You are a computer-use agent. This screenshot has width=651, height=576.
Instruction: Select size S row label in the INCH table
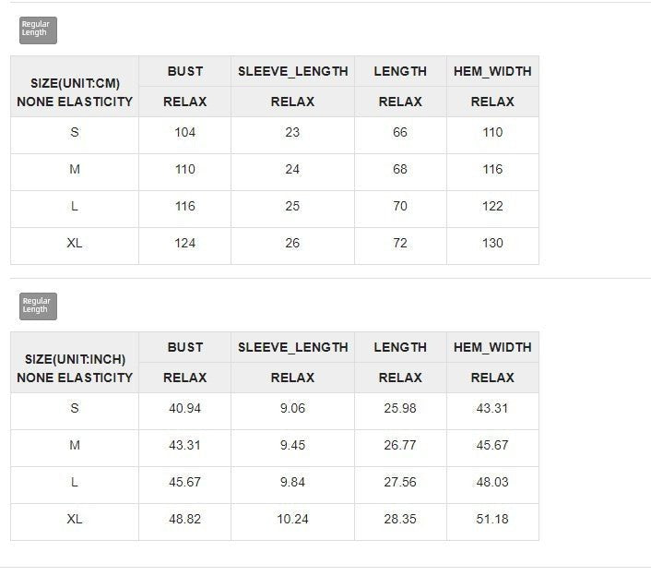point(75,408)
